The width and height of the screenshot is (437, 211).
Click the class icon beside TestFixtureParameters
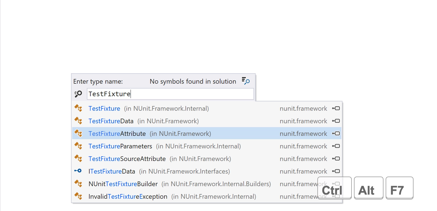pos(78,146)
